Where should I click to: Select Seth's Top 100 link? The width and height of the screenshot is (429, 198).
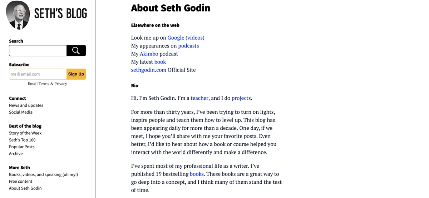(x=22, y=140)
